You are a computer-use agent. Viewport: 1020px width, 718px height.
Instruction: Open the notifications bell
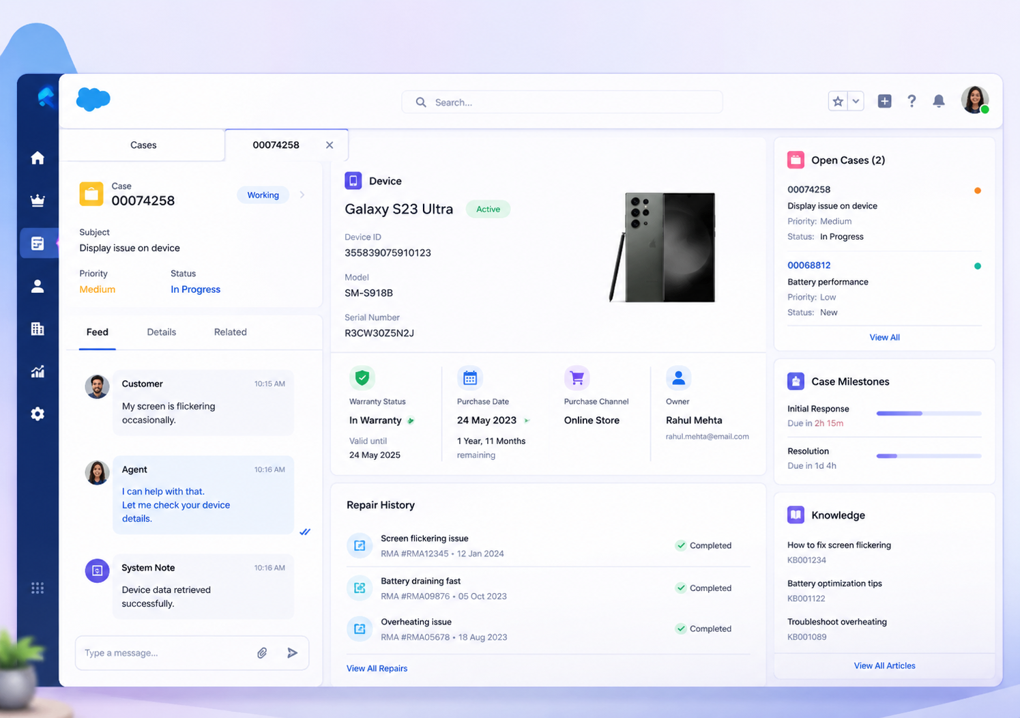(939, 101)
